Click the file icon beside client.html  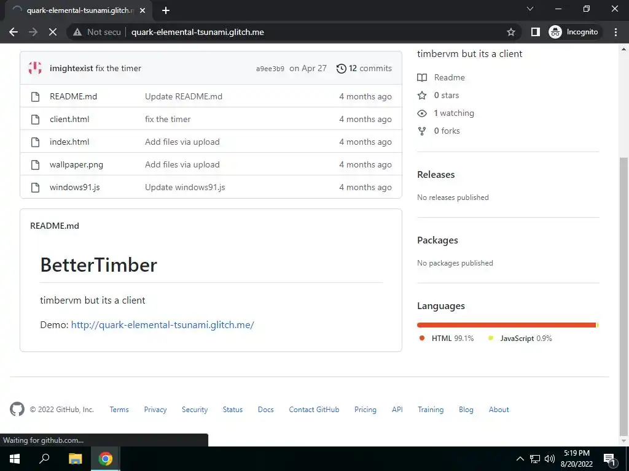35,120
